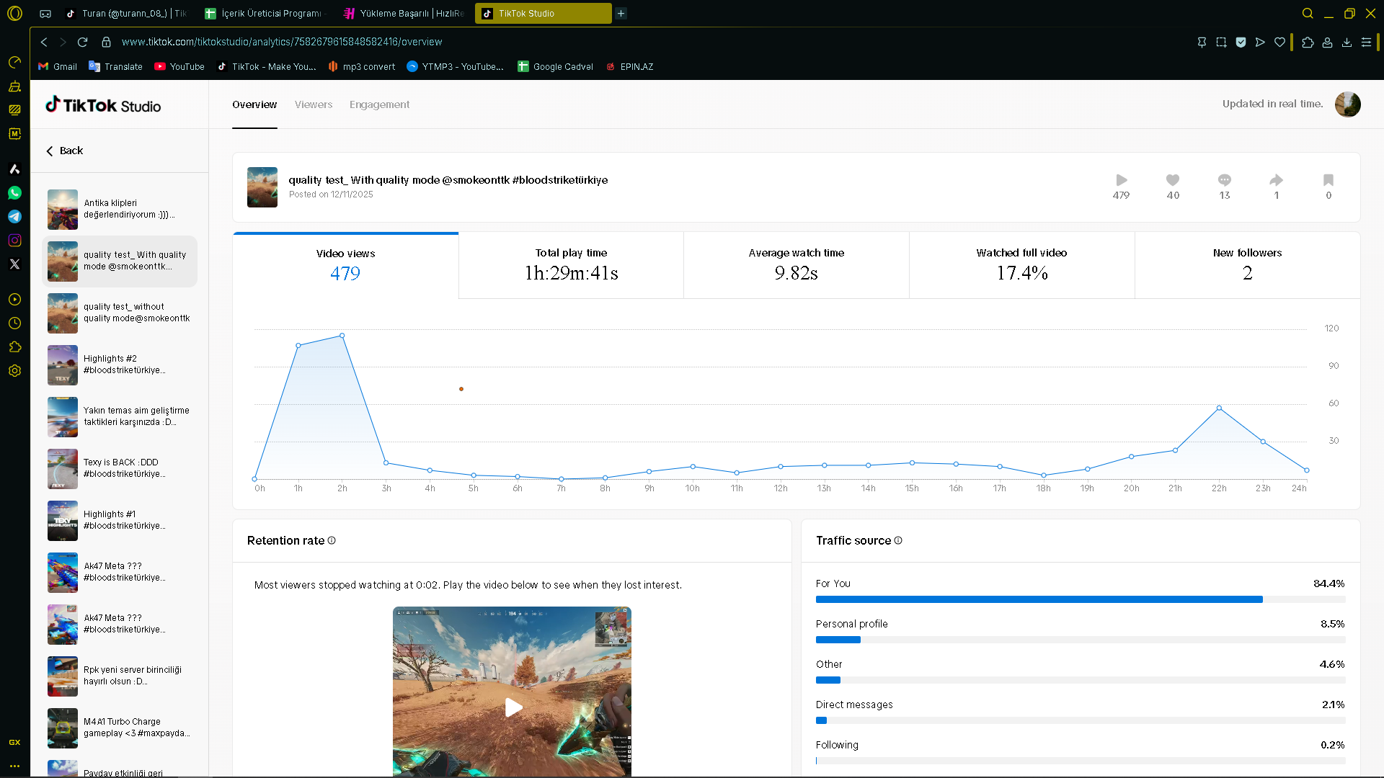Click the site security lock icon
Screen dimensions: 1384x778
pyautogui.click(x=106, y=42)
